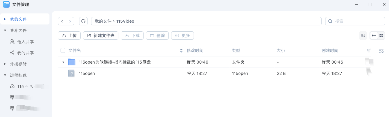The height and width of the screenshot is (117, 389).
Task: Go forward with the right arrow
Action: click(x=70, y=21)
